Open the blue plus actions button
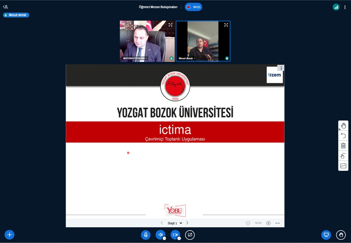 coord(9,235)
